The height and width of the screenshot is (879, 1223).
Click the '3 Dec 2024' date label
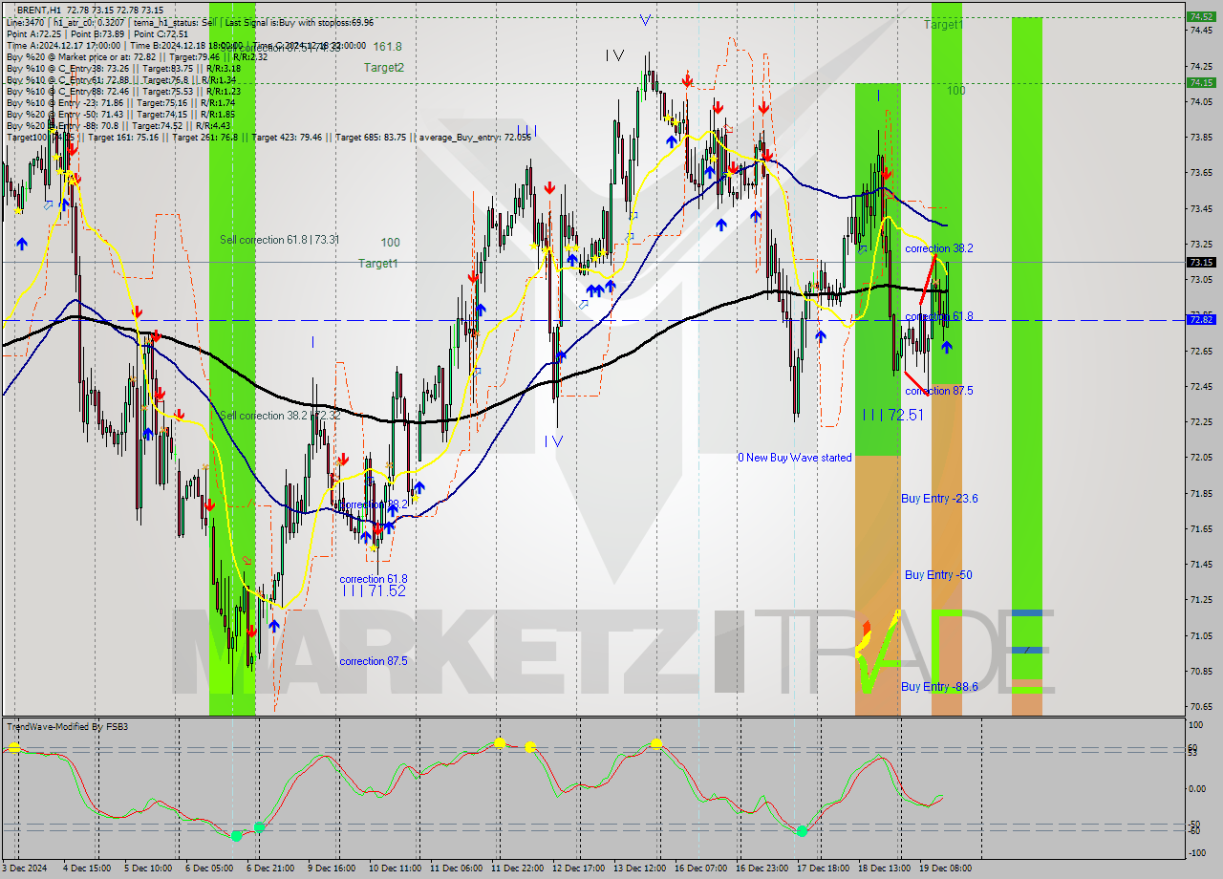(x=26, y=868)
